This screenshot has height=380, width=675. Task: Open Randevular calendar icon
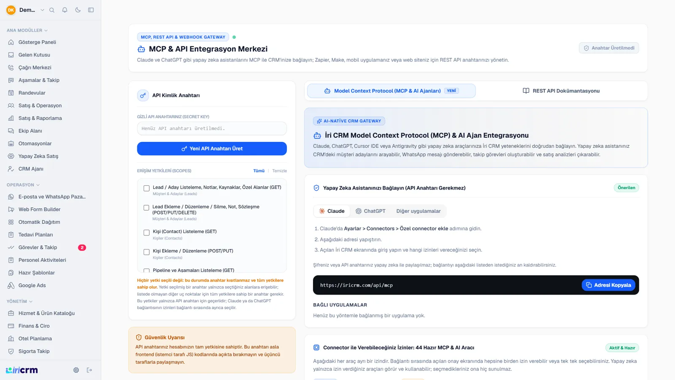11,93
